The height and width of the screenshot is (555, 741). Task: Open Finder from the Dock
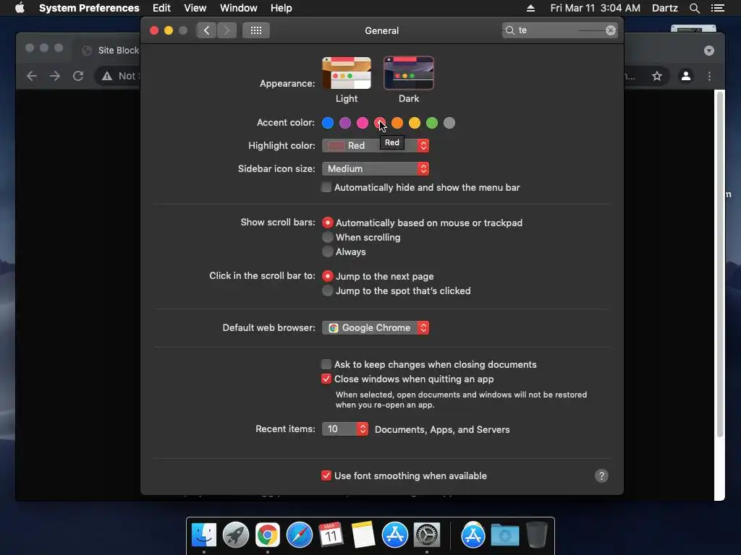coord(204,535)
